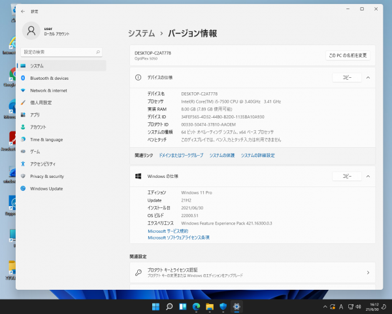Open システム in the sidebar
Viewport: 392px width, 314px height.
[x=62, y=66]
